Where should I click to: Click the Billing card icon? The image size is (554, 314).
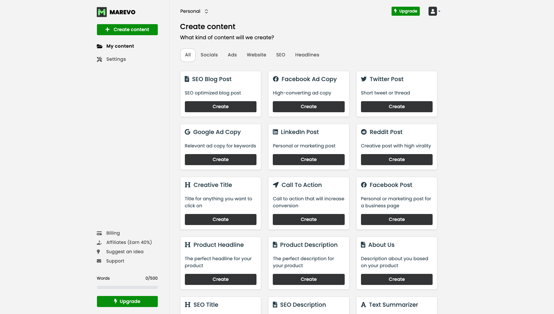point(99,233)
